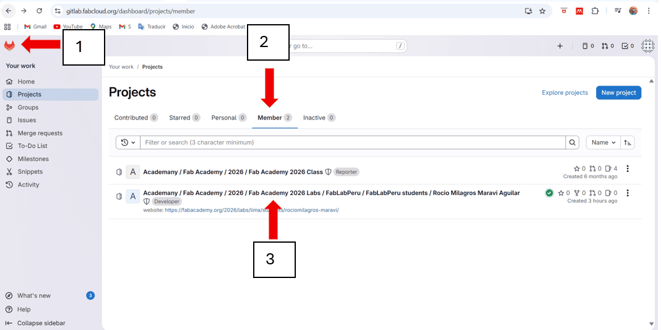
Task: Reload the page
Action: [39, 11]
